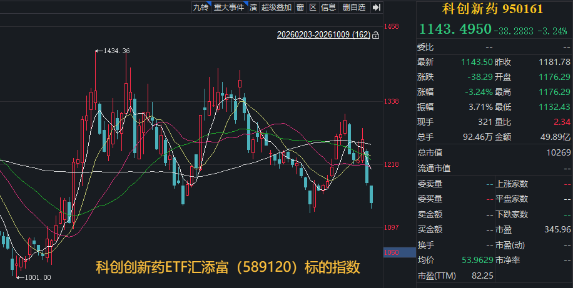Click the 委买量 label
The image size is (573, 288).
tap(430, 199)
